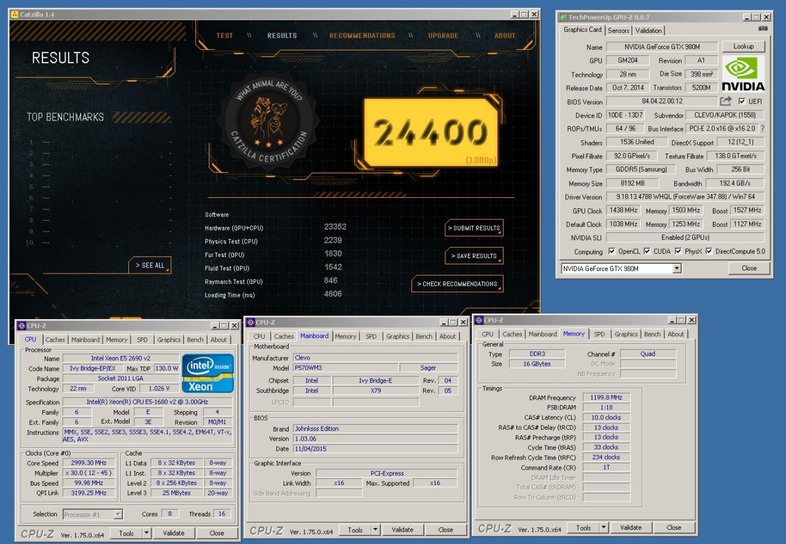Click SUBMIT RESULTS button
The height and width of the screenshot is (544, 786).
[x=474, y=228]
